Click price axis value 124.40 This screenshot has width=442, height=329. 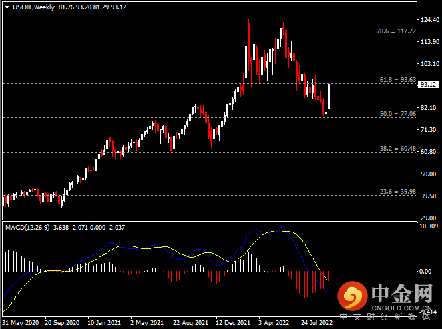(x=430, y=20)
